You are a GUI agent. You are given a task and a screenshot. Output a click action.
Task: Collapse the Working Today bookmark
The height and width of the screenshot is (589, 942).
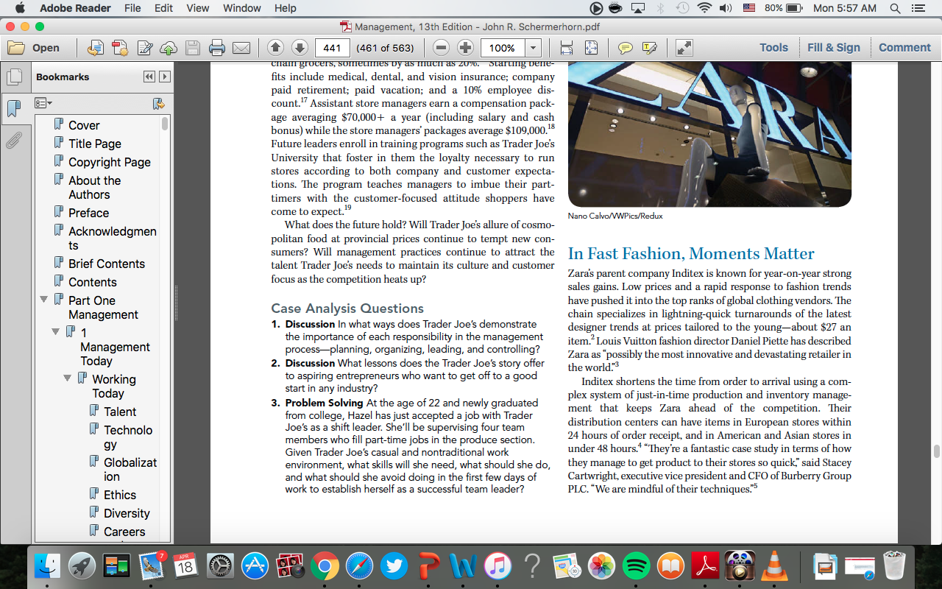click(68, 378)
